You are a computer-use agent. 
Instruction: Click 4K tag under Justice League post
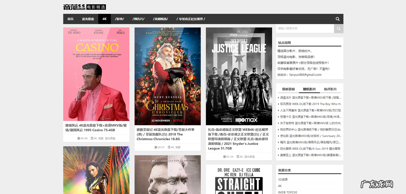[241, 157]
